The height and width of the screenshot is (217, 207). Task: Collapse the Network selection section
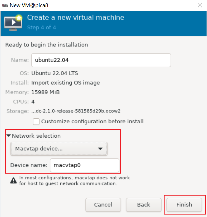tap(9, 136)
